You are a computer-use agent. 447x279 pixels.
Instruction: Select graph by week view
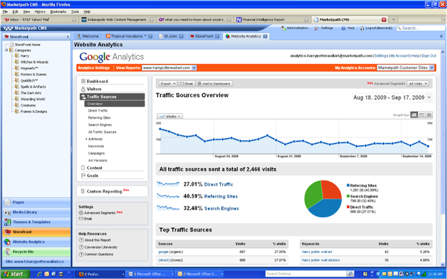[x=422, y=115]
